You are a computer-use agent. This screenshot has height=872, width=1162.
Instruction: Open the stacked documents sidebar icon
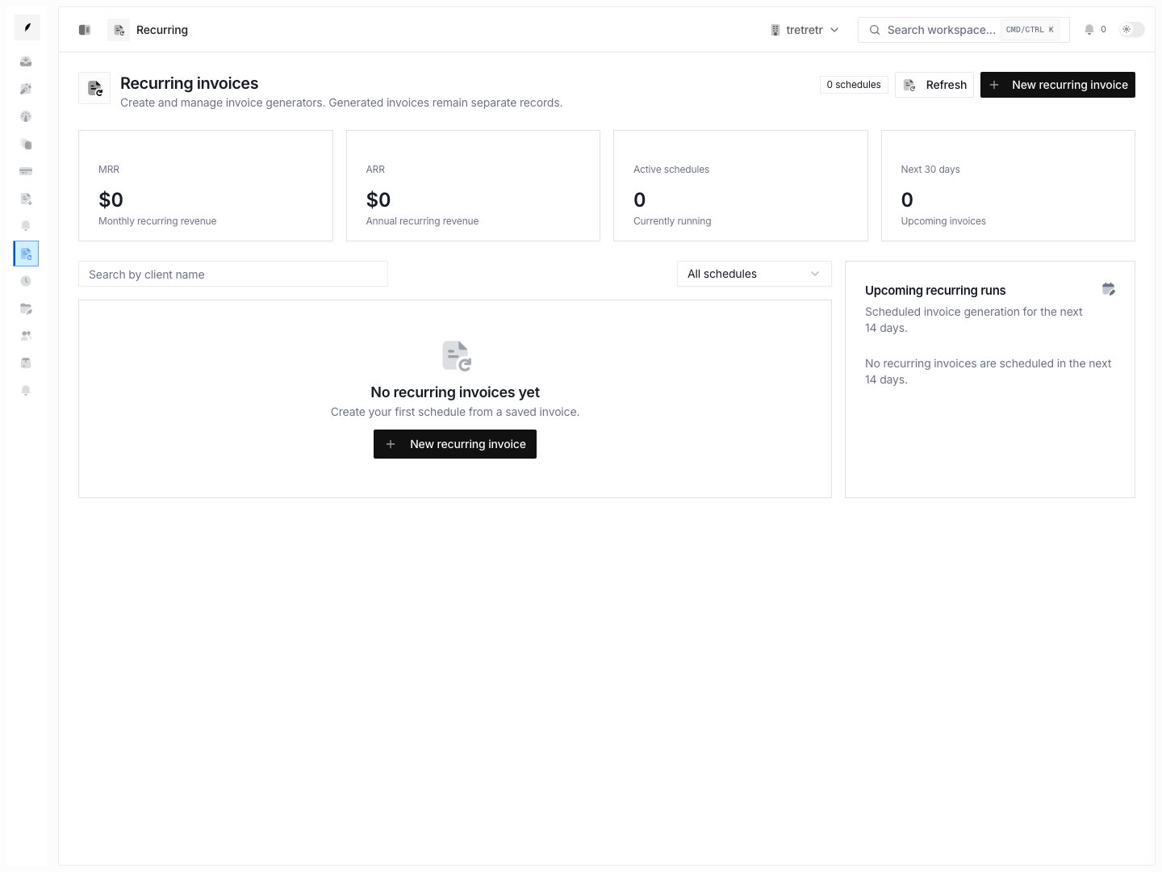click(x=26, y=144)
